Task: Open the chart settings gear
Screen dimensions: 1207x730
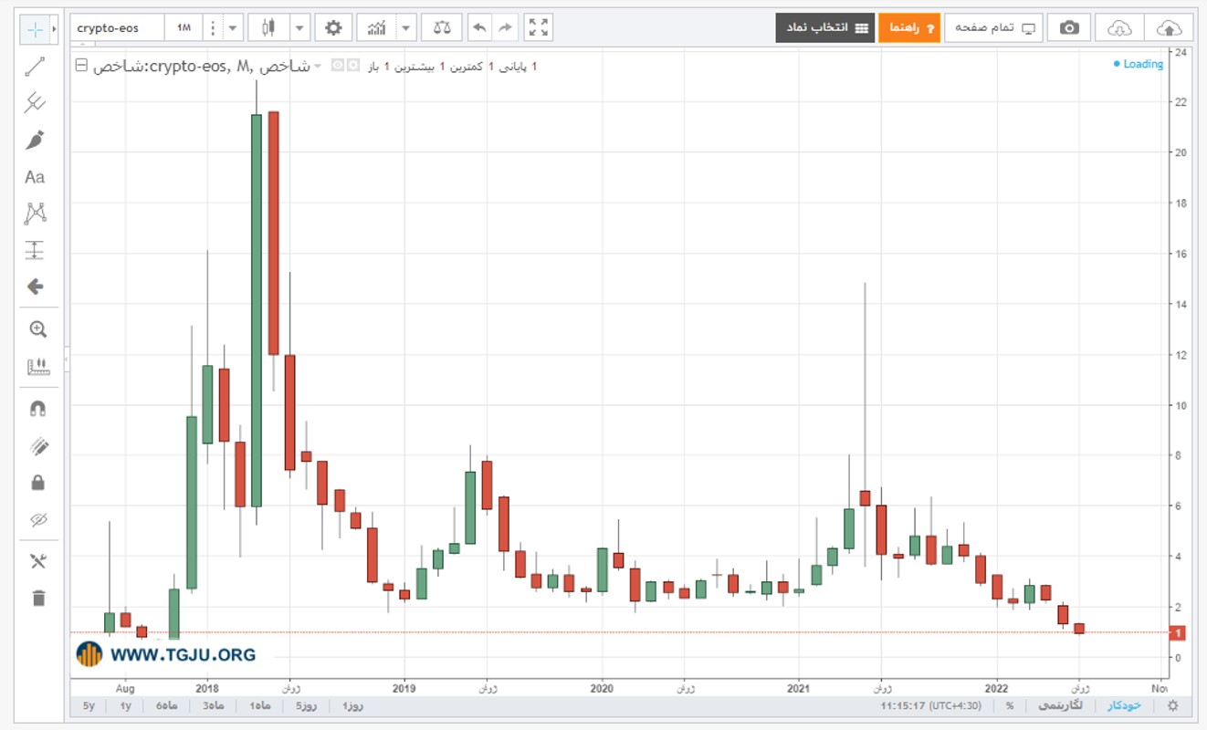Action: [x=333, y=28]
